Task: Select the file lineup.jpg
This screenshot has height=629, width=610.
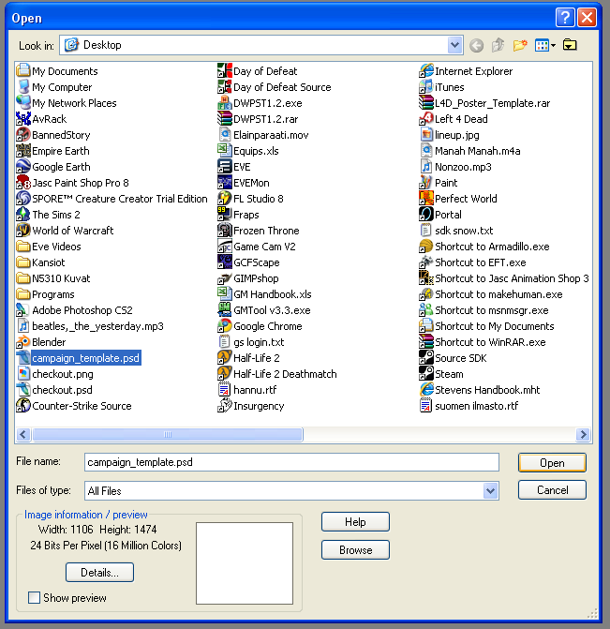Action: click(449, 135)
